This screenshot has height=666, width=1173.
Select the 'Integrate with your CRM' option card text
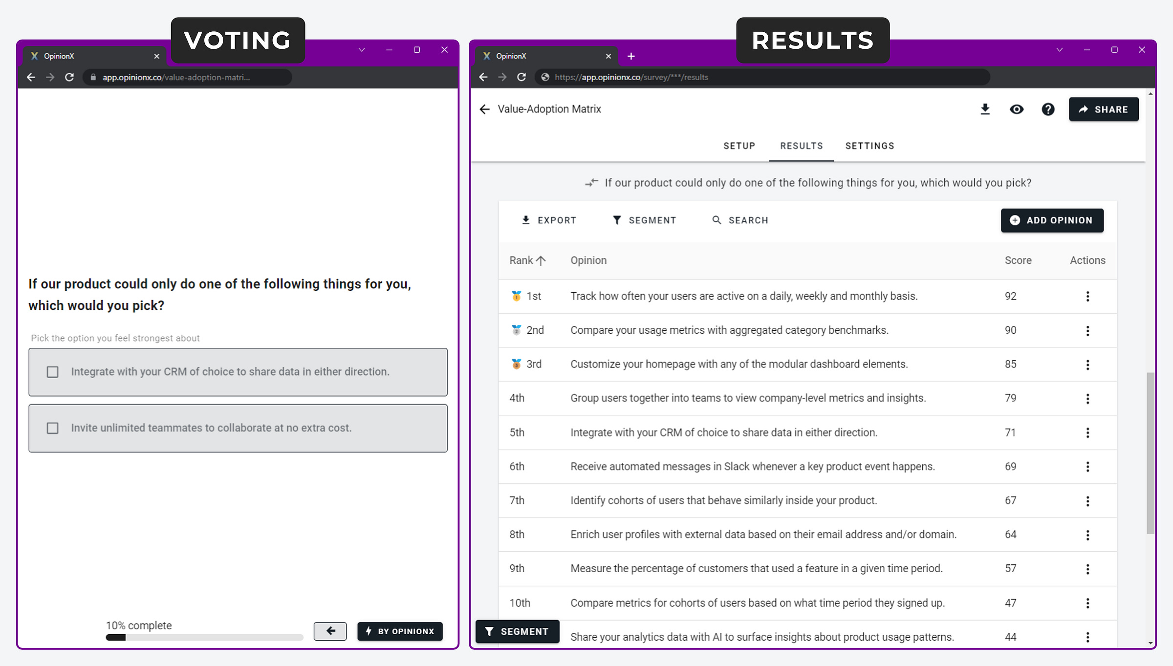230,372
